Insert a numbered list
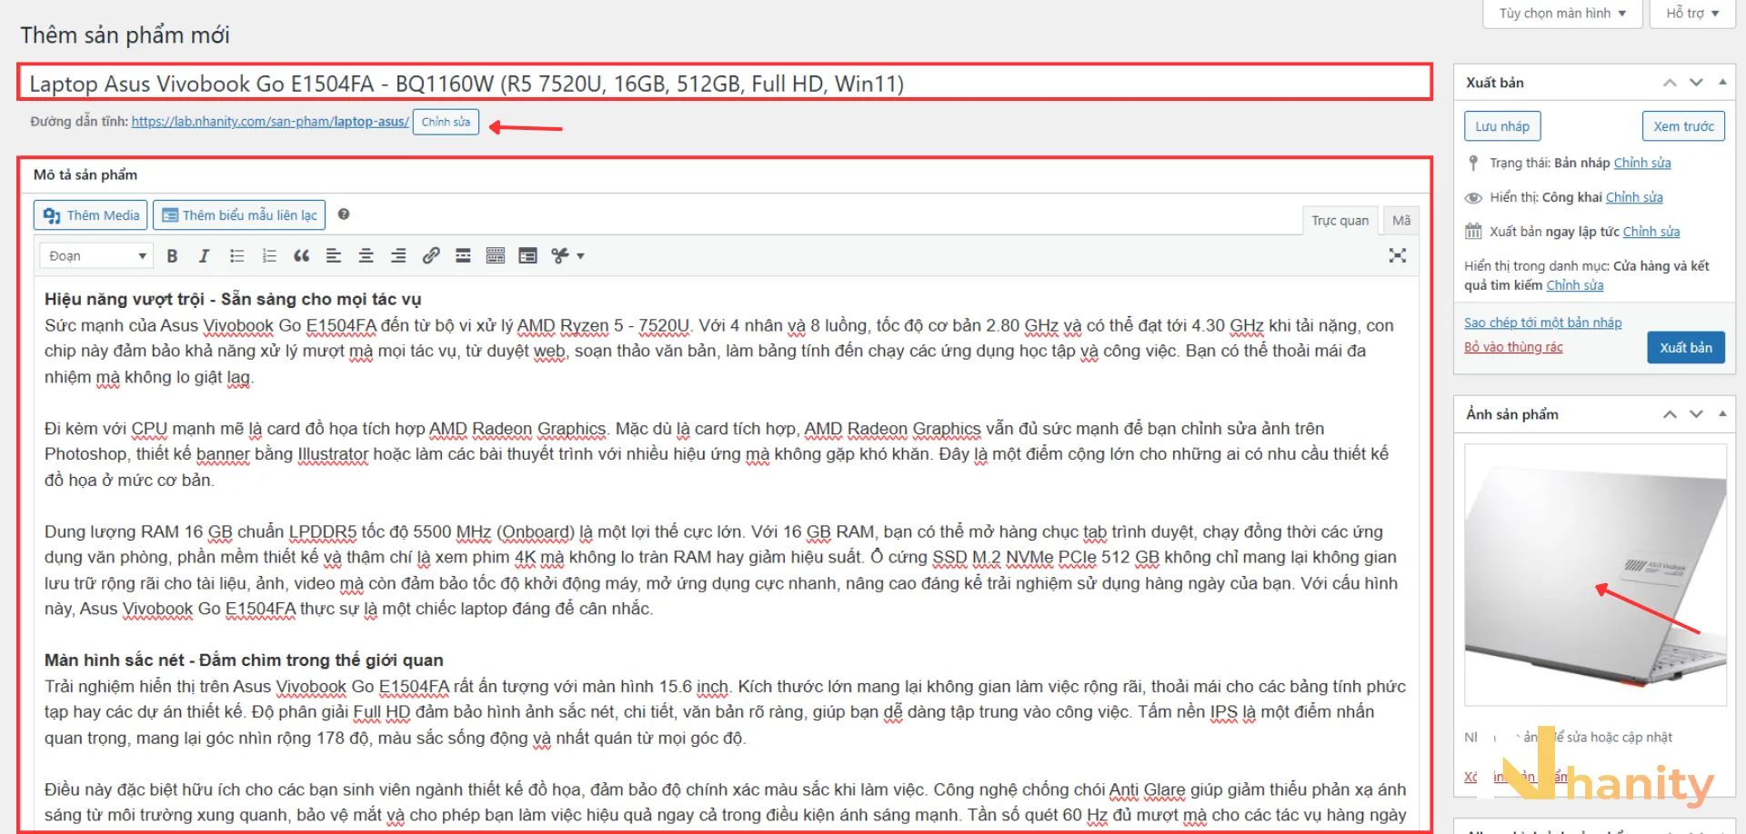Viewport: 1746px width, 834px height. click(269, 256)
